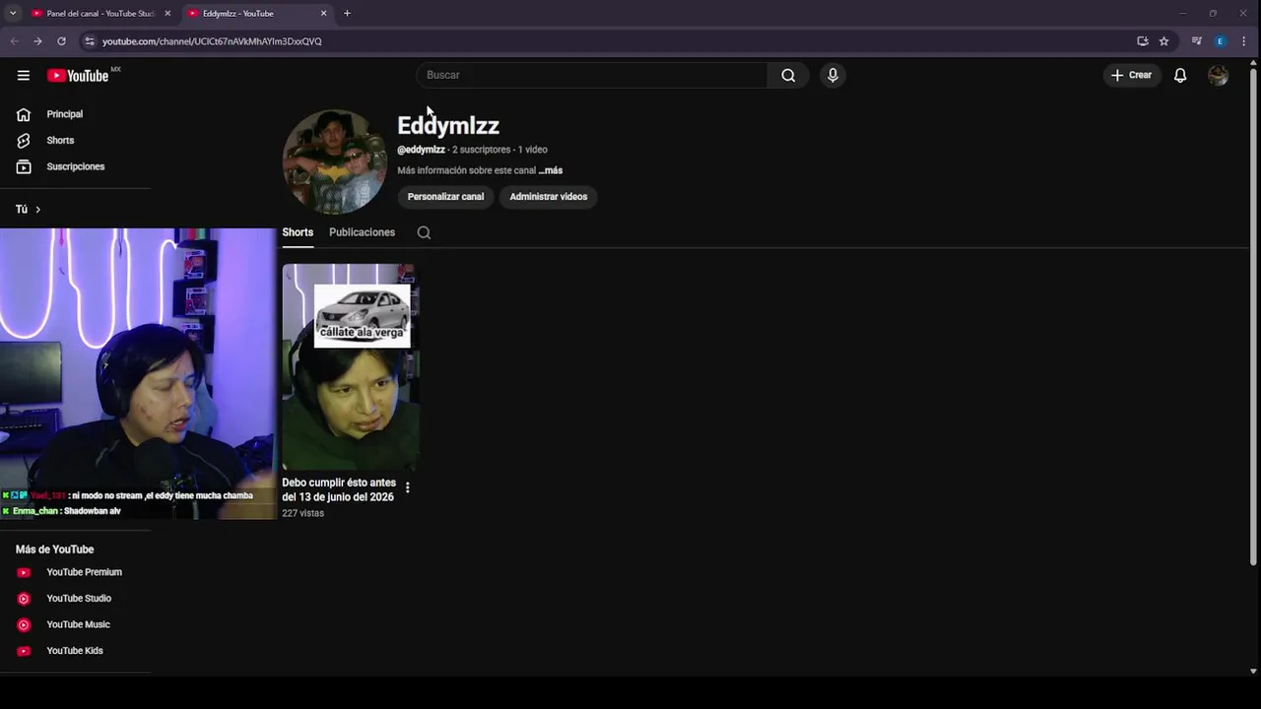The image size is (1261, 709).
Task: Open Chrome three-dot menu
Action: (x=1244, y=41)
